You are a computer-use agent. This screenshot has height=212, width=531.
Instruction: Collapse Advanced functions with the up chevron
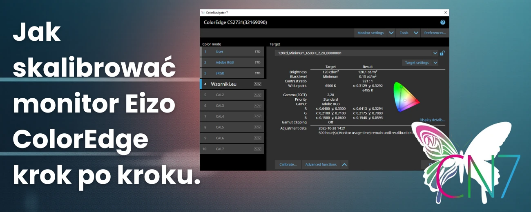(344, 165)
